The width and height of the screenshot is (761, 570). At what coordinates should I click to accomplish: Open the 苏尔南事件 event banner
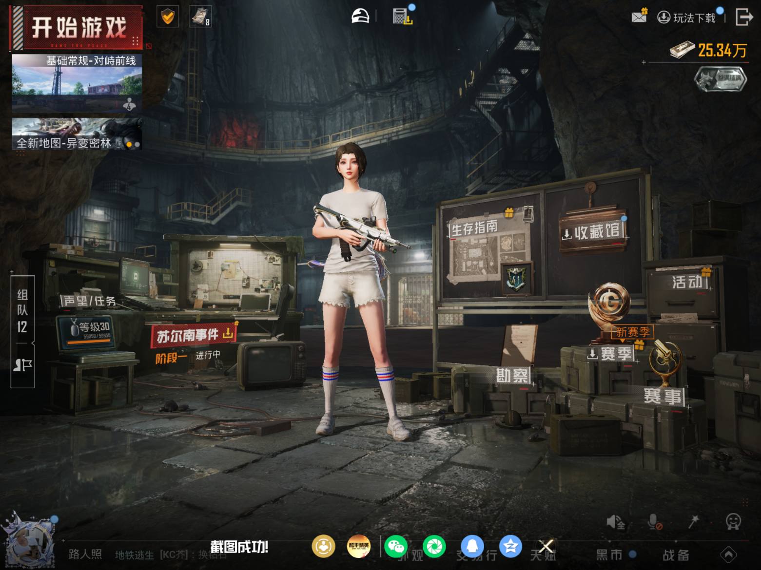[x=194, y=335]
